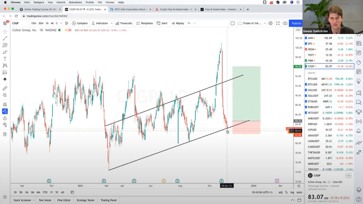
Task: Redo the last chart action
Action: click(x=195, y=23)
